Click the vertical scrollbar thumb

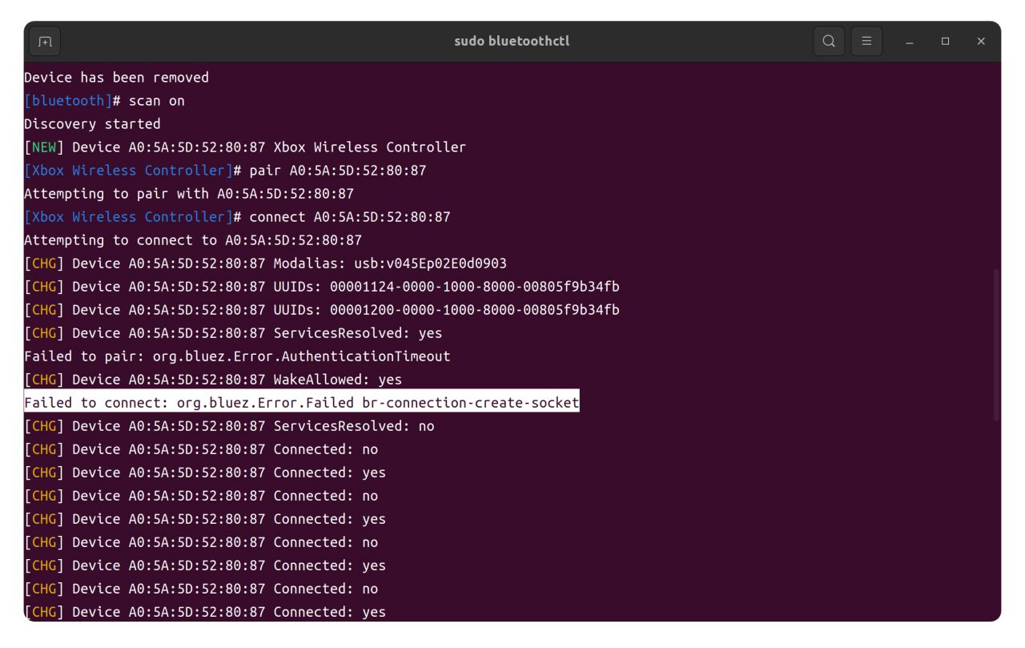(996, 344)
